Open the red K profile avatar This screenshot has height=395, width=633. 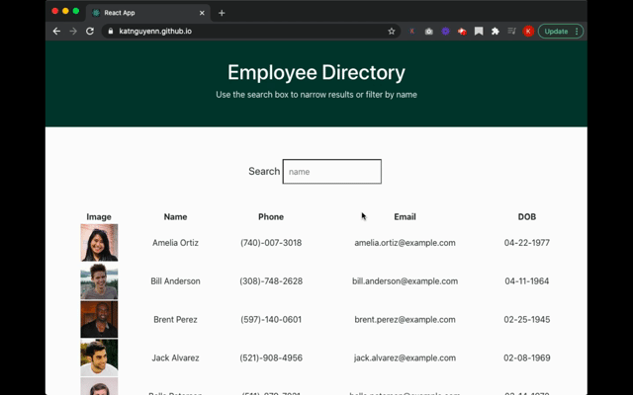pos(528,31)
